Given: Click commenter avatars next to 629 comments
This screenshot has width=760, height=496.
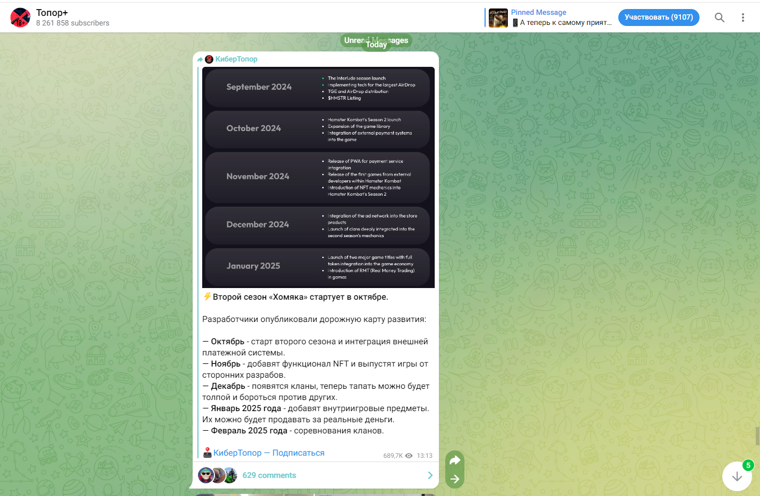Looking at the screenshot, I should click(218, 475).
